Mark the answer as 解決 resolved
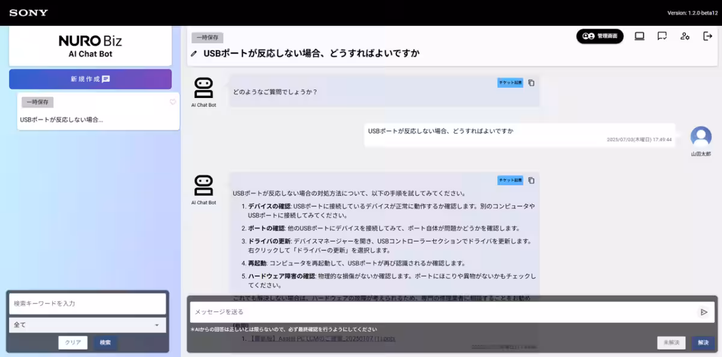 (x=703, y=343)
